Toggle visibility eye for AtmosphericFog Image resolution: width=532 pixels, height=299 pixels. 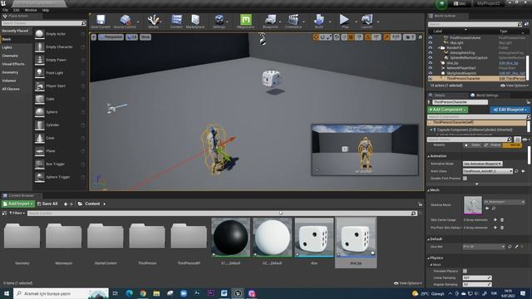[431, 53]
